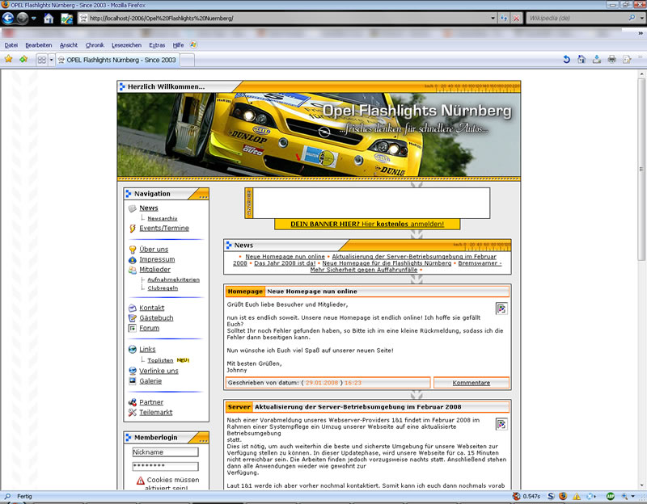Open the zoom dropdown in the status bar
This screenshot has height=504, width=647.
pyautogui.click(x=632, y=496)
